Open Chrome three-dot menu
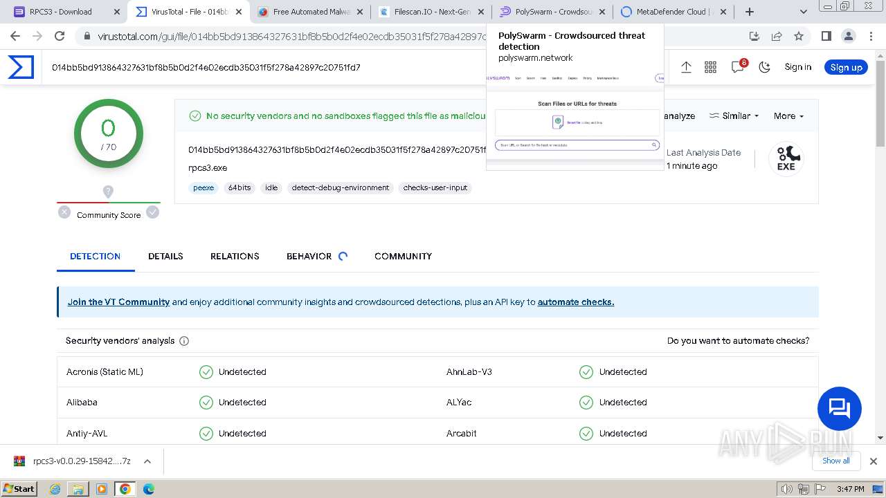Image resolution: width=886 pixels, height=498 pixels. pos(871,36)
